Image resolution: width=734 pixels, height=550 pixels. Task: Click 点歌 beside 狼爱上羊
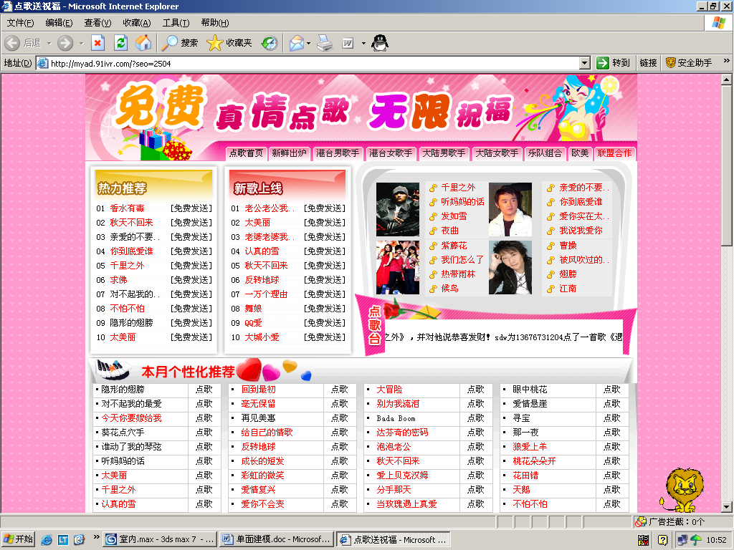click(x=612, y=447)
